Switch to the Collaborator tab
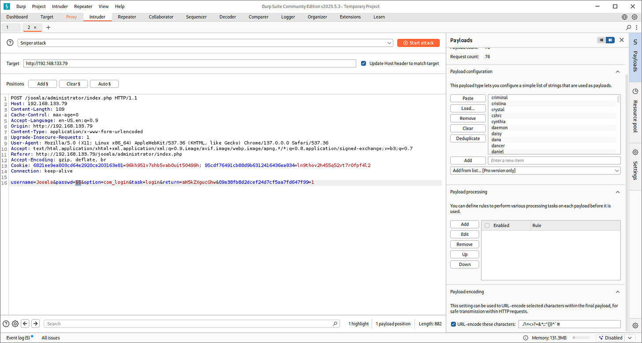Viewport: 642px width, 343px height. 161,17
